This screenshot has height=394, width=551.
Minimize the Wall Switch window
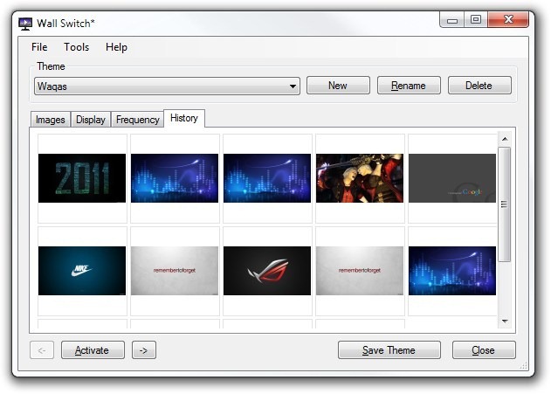tap(452, 20)
